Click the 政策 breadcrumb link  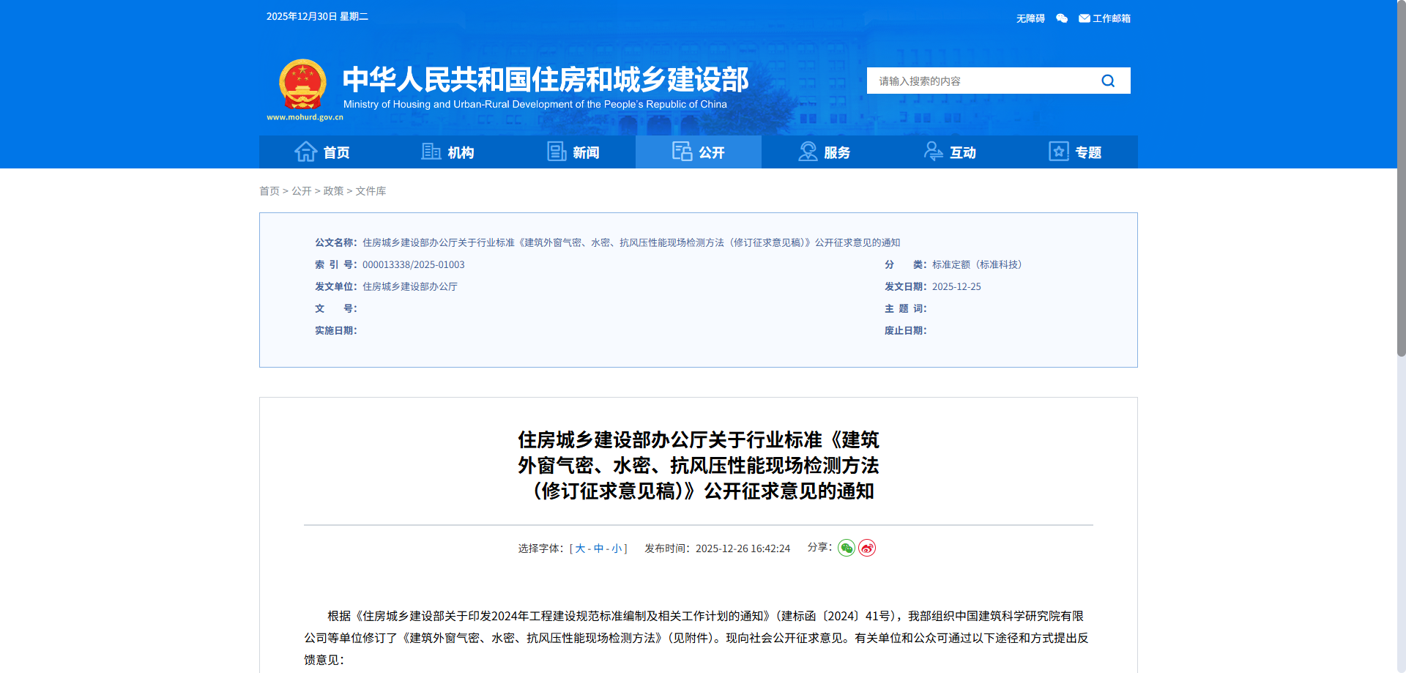[x=333, y=190]
